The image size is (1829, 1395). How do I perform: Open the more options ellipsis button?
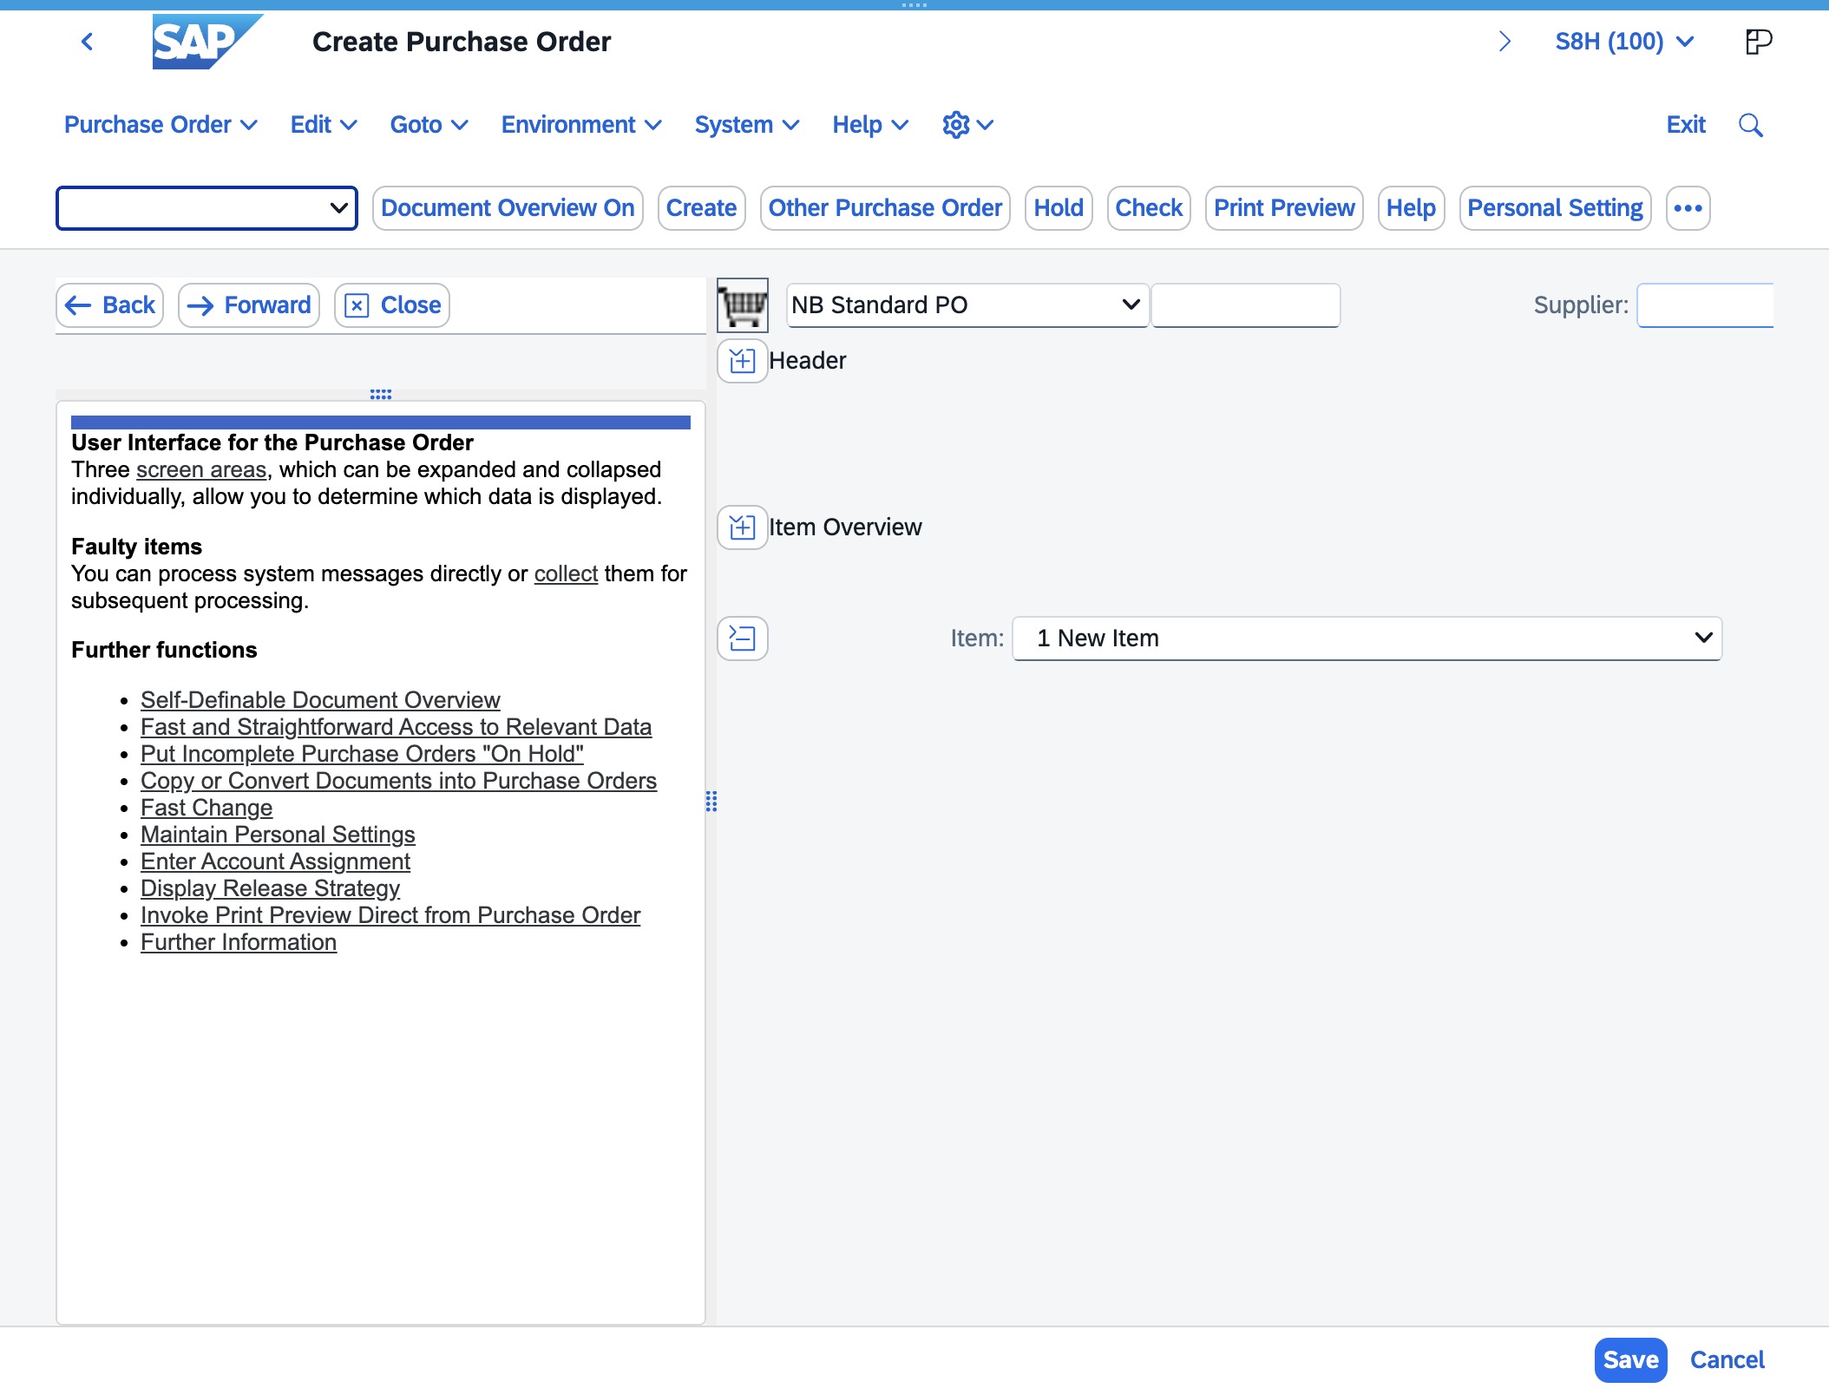pos(1688,208)
